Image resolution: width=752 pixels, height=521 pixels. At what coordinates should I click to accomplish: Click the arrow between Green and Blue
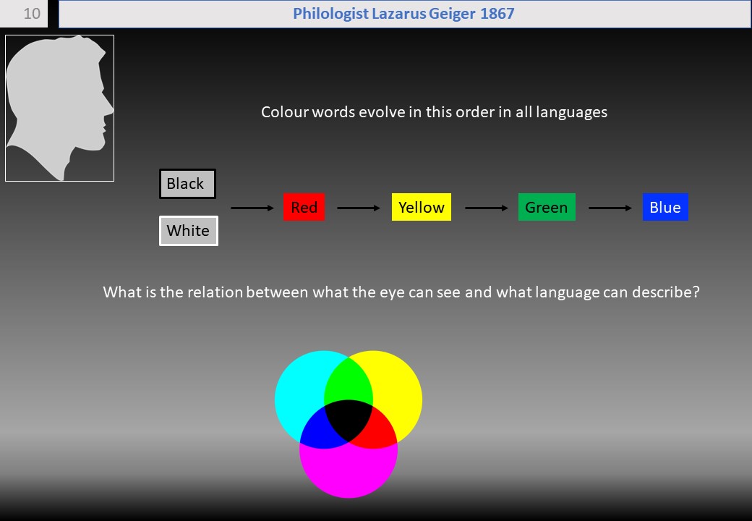coord(610,208)
